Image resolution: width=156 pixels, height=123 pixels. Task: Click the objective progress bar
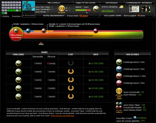(83, 10)
